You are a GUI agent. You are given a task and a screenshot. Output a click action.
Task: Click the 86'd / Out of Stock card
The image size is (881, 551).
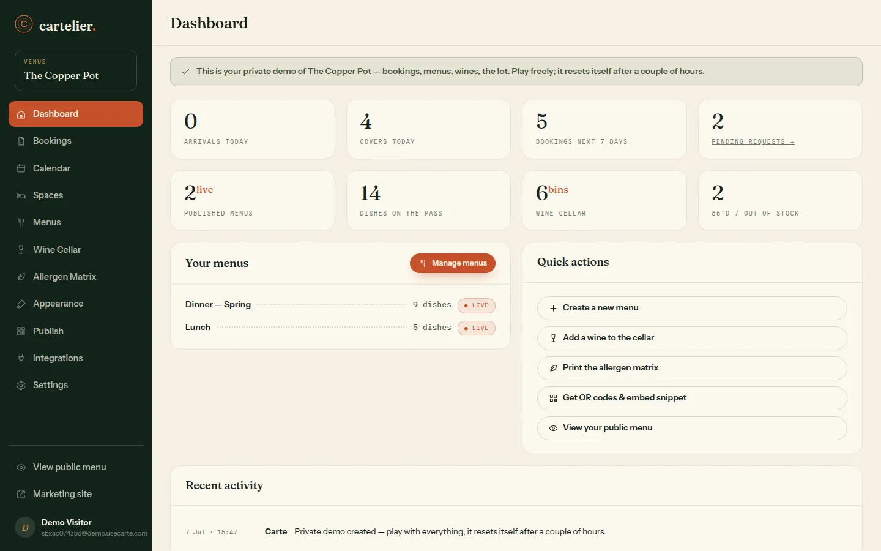[780, 201]
